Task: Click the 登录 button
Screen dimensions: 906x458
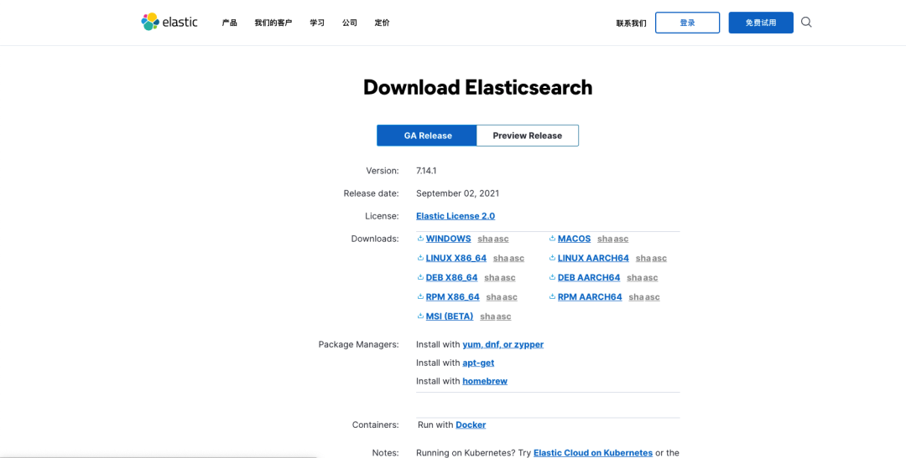Action: click(x=688, y=23)
